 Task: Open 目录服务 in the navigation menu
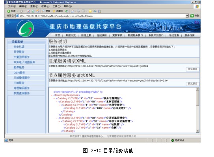point(19,52)
